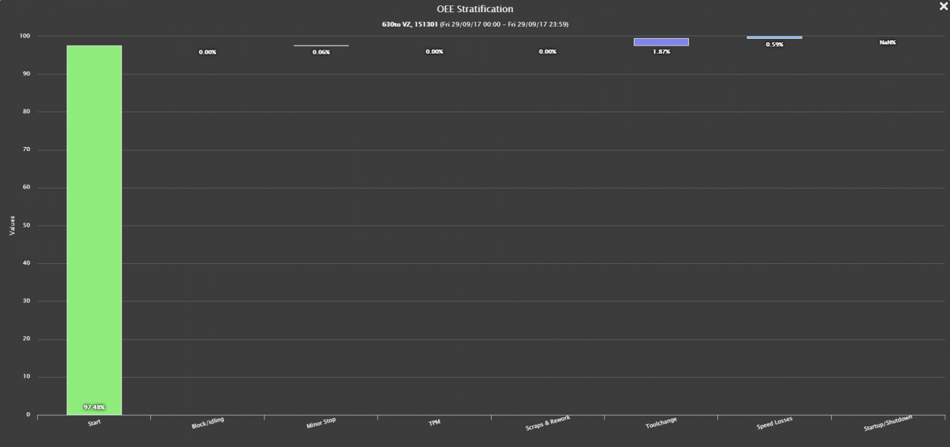Close the OEE Stratification chart window

click(943, 6)
